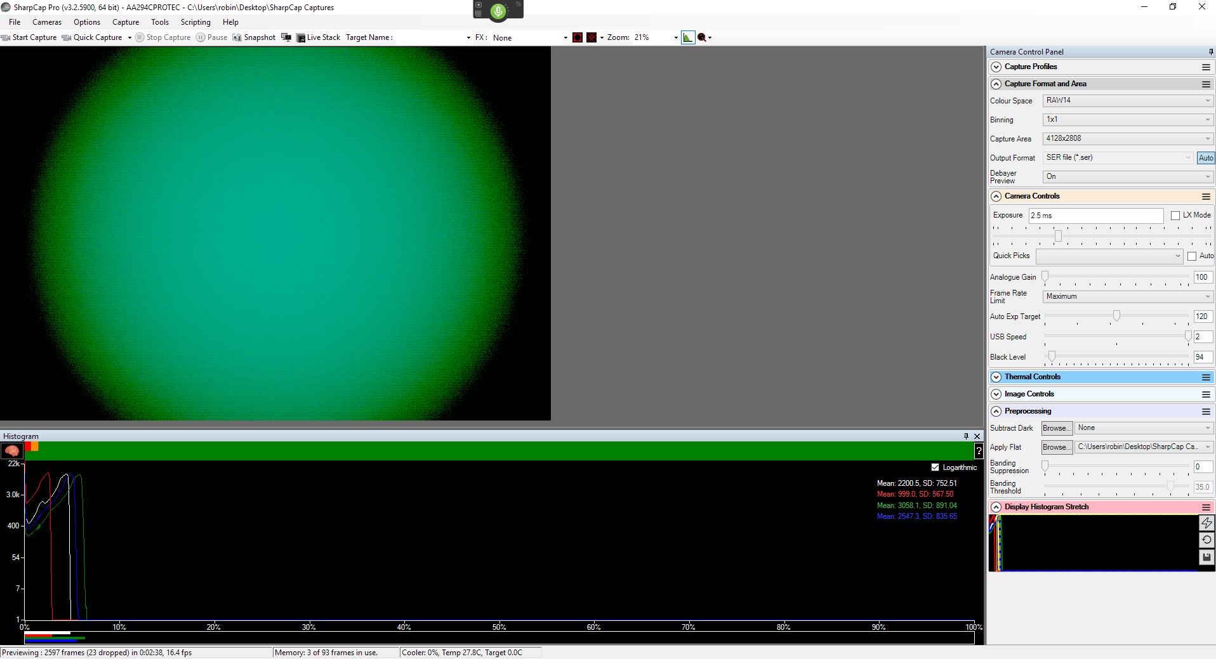Open Live Stack mode
The height and width of the screenshot is (659, 1216).
tap(318, 37)
